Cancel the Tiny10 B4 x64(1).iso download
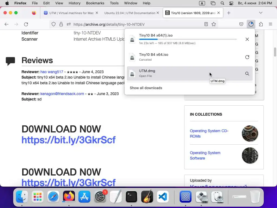 [x=247, y=39]
